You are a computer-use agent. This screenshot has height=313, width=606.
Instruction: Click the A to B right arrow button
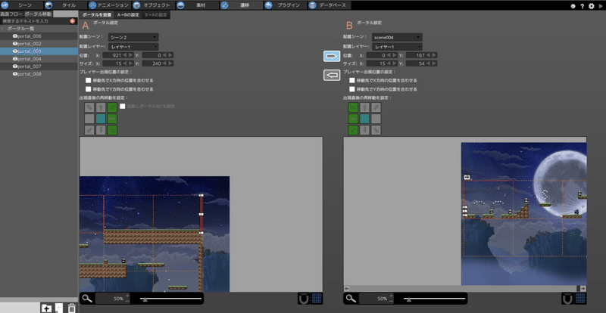332,57
